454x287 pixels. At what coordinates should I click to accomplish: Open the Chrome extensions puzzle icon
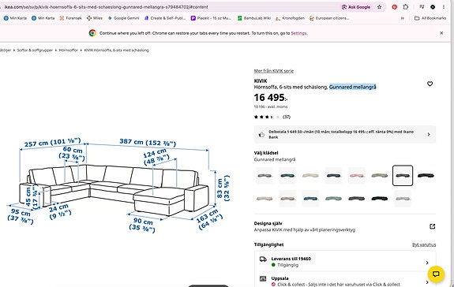[x=406, y=7]
